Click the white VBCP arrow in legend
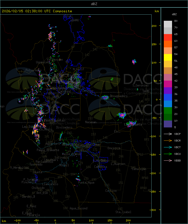 pyautogui.click(x=168, y=134)
